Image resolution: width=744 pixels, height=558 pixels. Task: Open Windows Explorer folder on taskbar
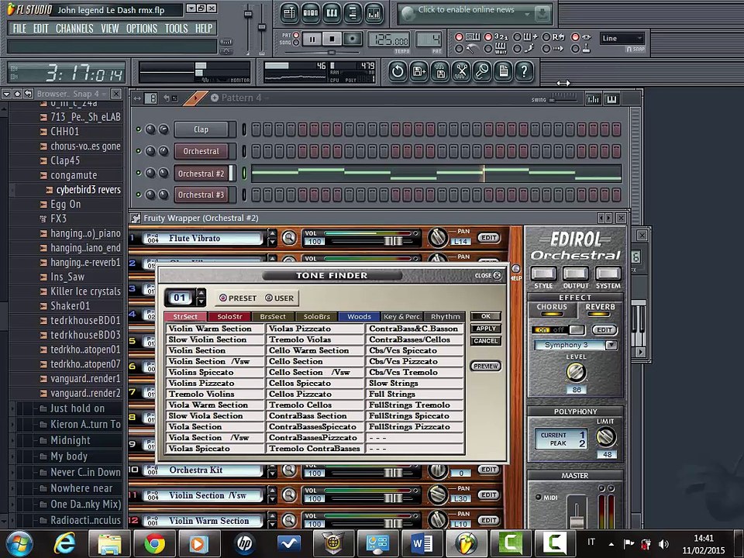109,543
